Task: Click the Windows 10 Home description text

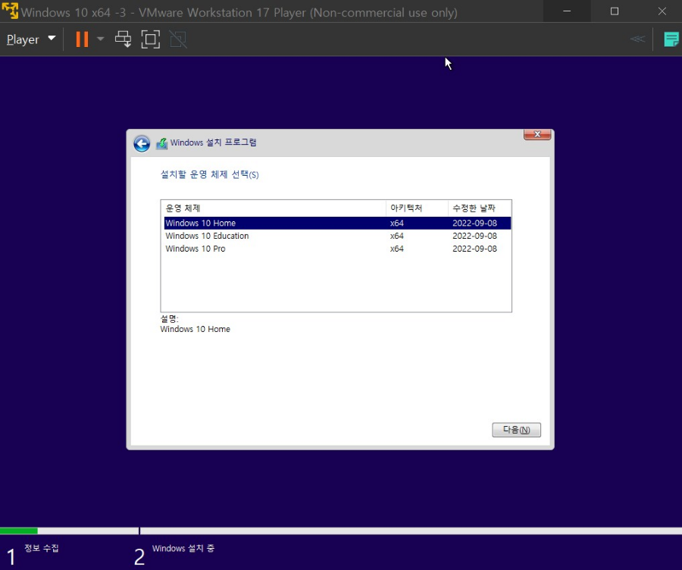Action: [196, 330]
